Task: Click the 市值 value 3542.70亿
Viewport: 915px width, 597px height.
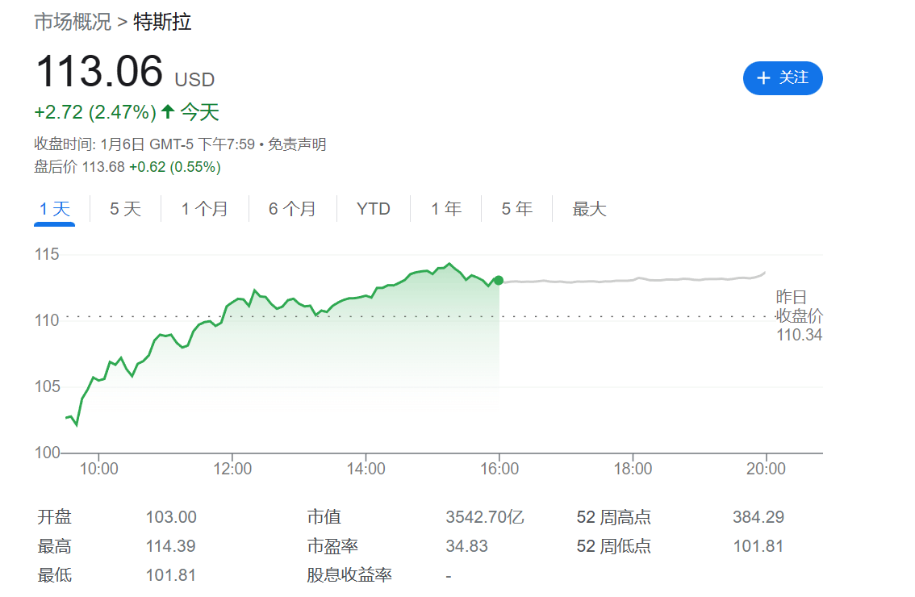Action: coord(485,517)
